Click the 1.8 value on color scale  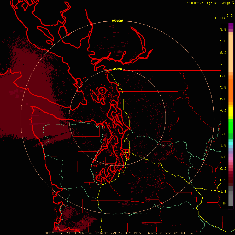(x=223, y=145)
